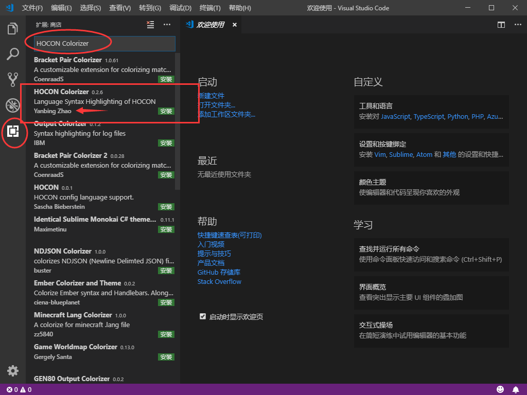527x395 pixels.
Task: Click the TypeScript language link
Action: click(x=429, y=117)
